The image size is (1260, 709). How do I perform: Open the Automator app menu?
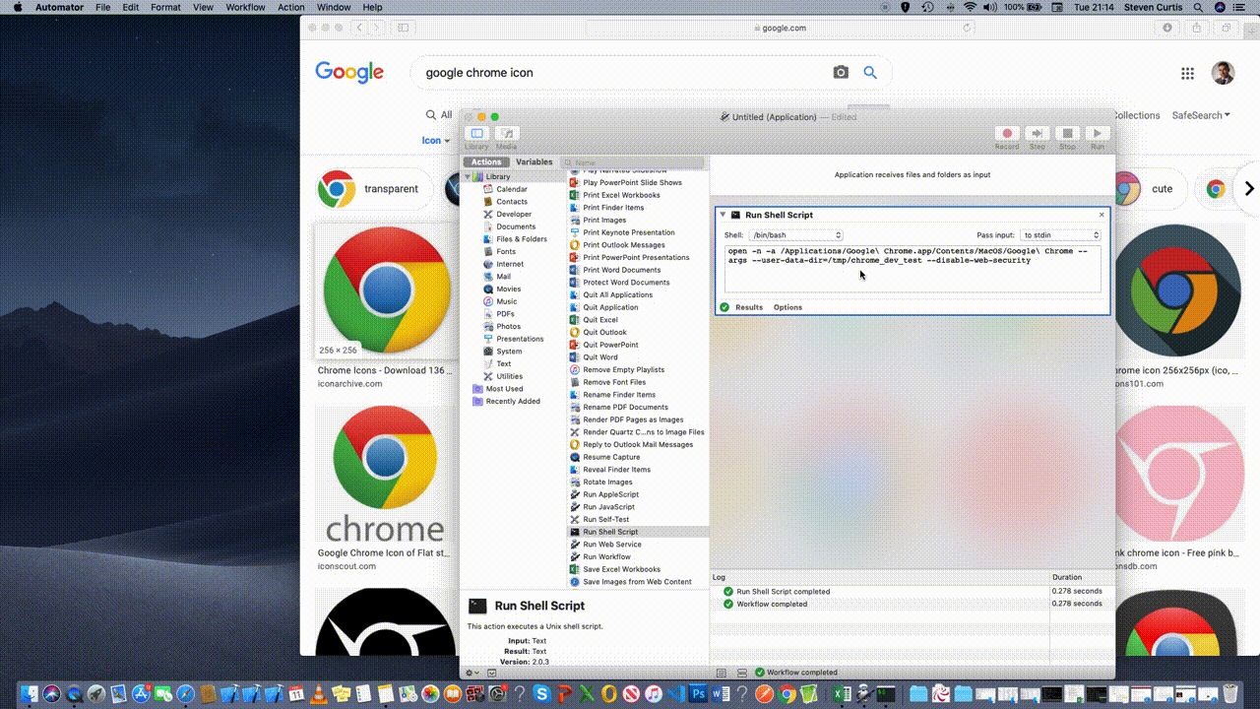pyautogui.click(x=59, y=7)
